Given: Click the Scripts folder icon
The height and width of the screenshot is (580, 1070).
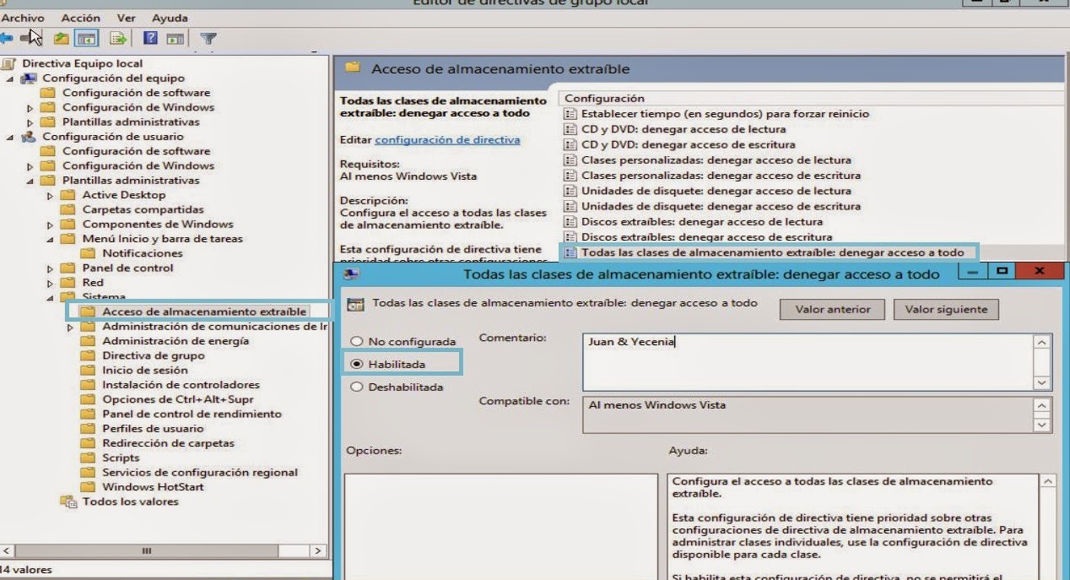Looking at the screenshot, I should click(x=88, y=458).
